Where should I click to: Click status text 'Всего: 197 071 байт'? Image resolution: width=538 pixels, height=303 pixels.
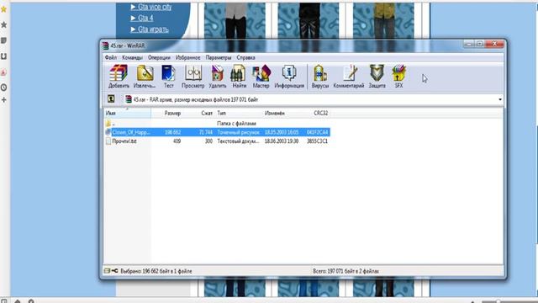coord(345,271)
